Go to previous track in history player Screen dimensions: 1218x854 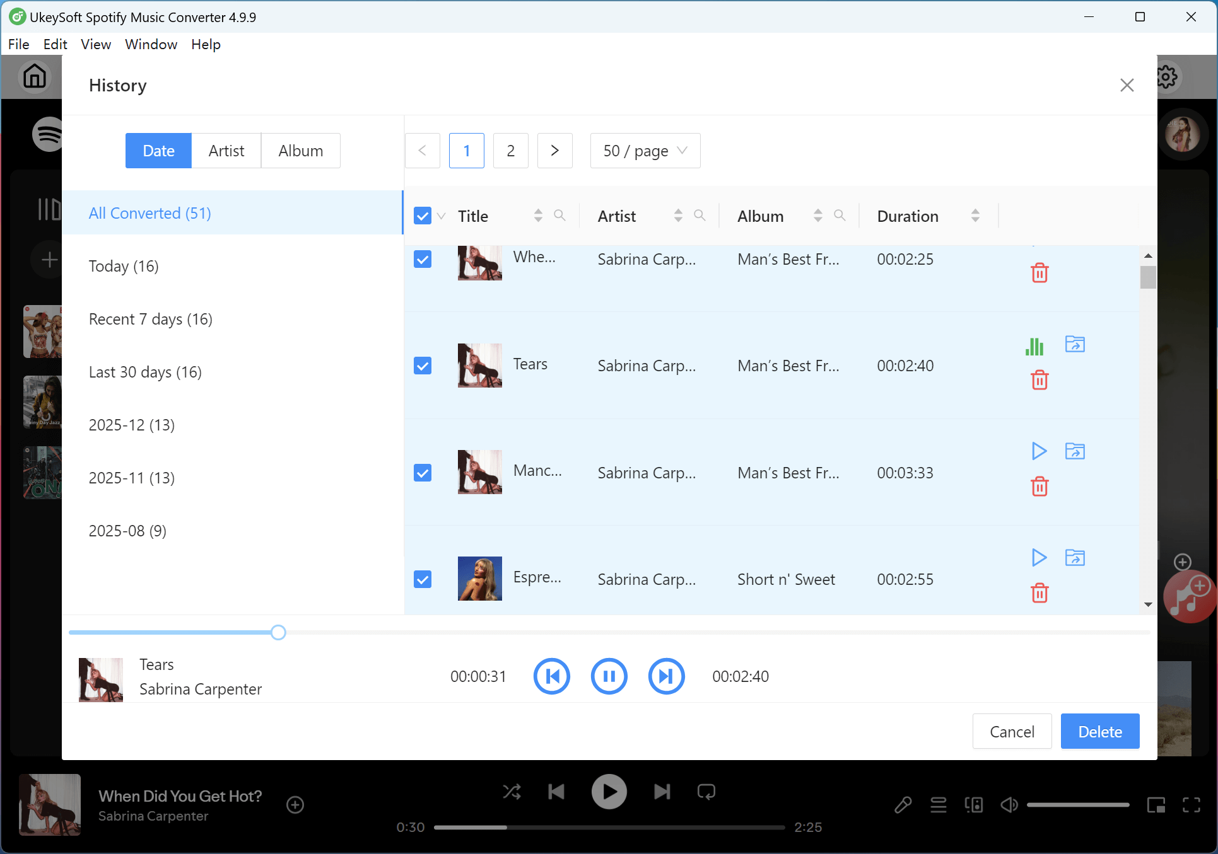point(552,676)
